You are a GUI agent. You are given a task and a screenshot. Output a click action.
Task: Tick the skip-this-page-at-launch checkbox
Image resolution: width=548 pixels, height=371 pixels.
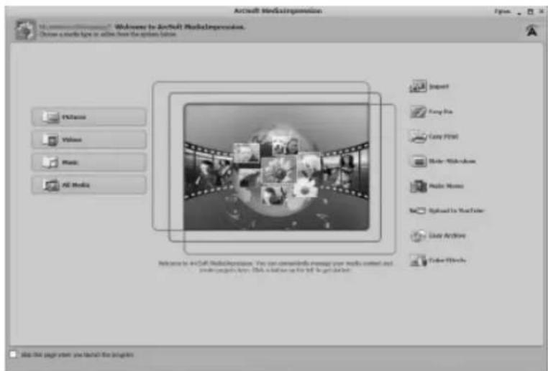tap(13, 354)
